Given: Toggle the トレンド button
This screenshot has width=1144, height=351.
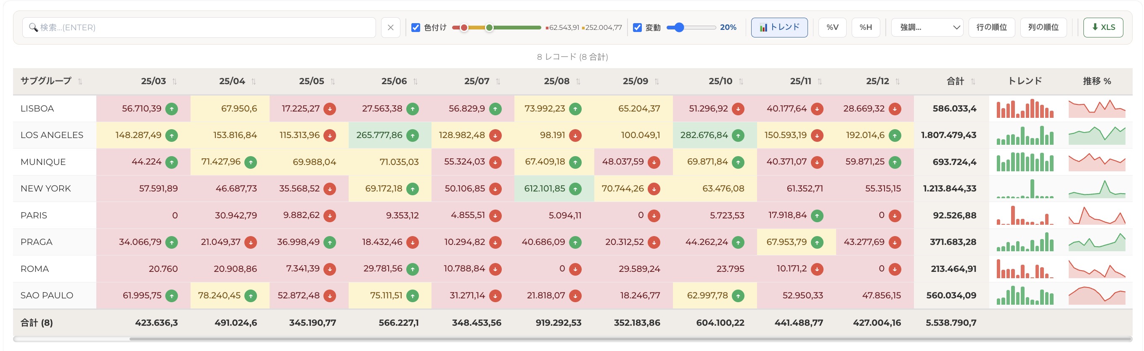Looking at the screenshot, I should (779, 27).
